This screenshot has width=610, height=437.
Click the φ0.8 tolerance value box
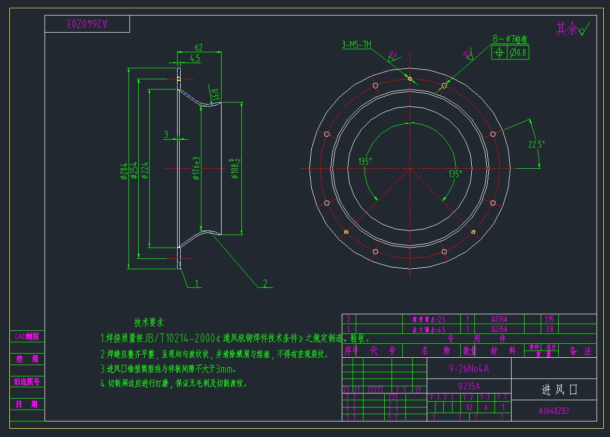point(518,52)
